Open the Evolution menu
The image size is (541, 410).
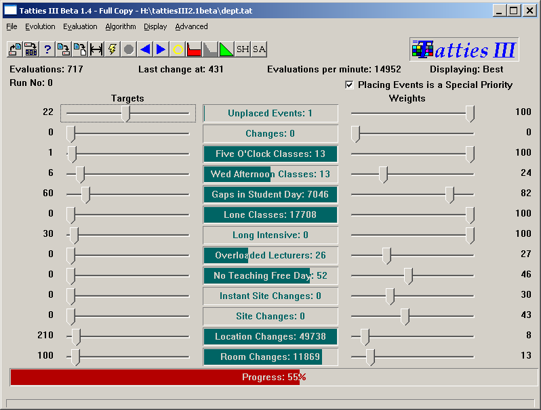click(40, 26)
